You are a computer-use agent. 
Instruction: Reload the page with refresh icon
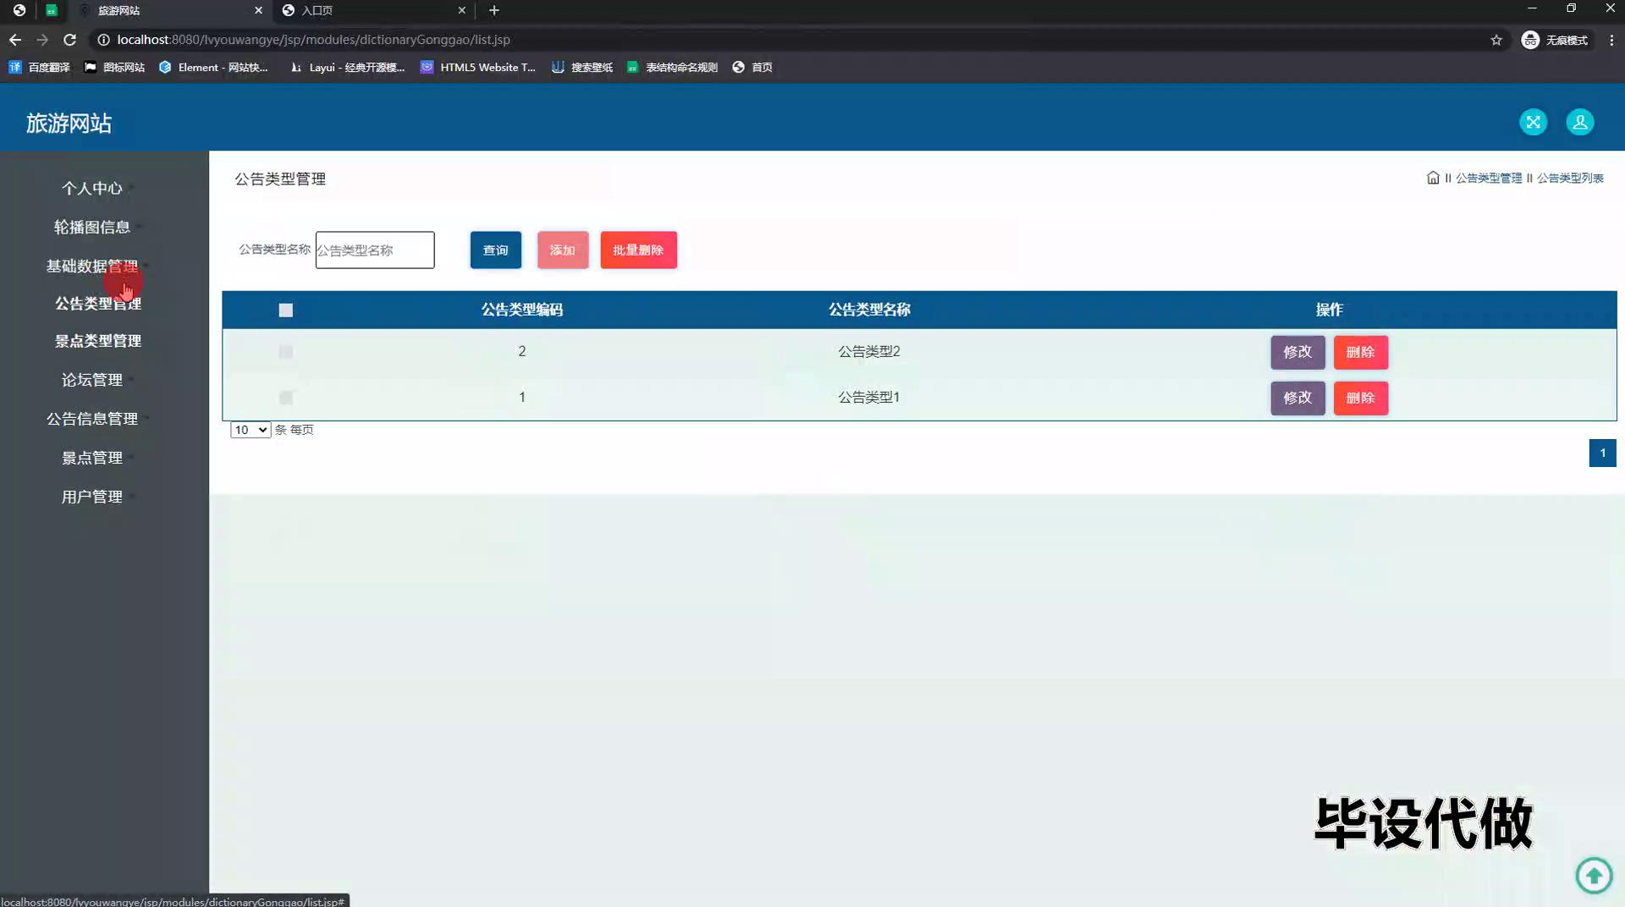point(70,40)
